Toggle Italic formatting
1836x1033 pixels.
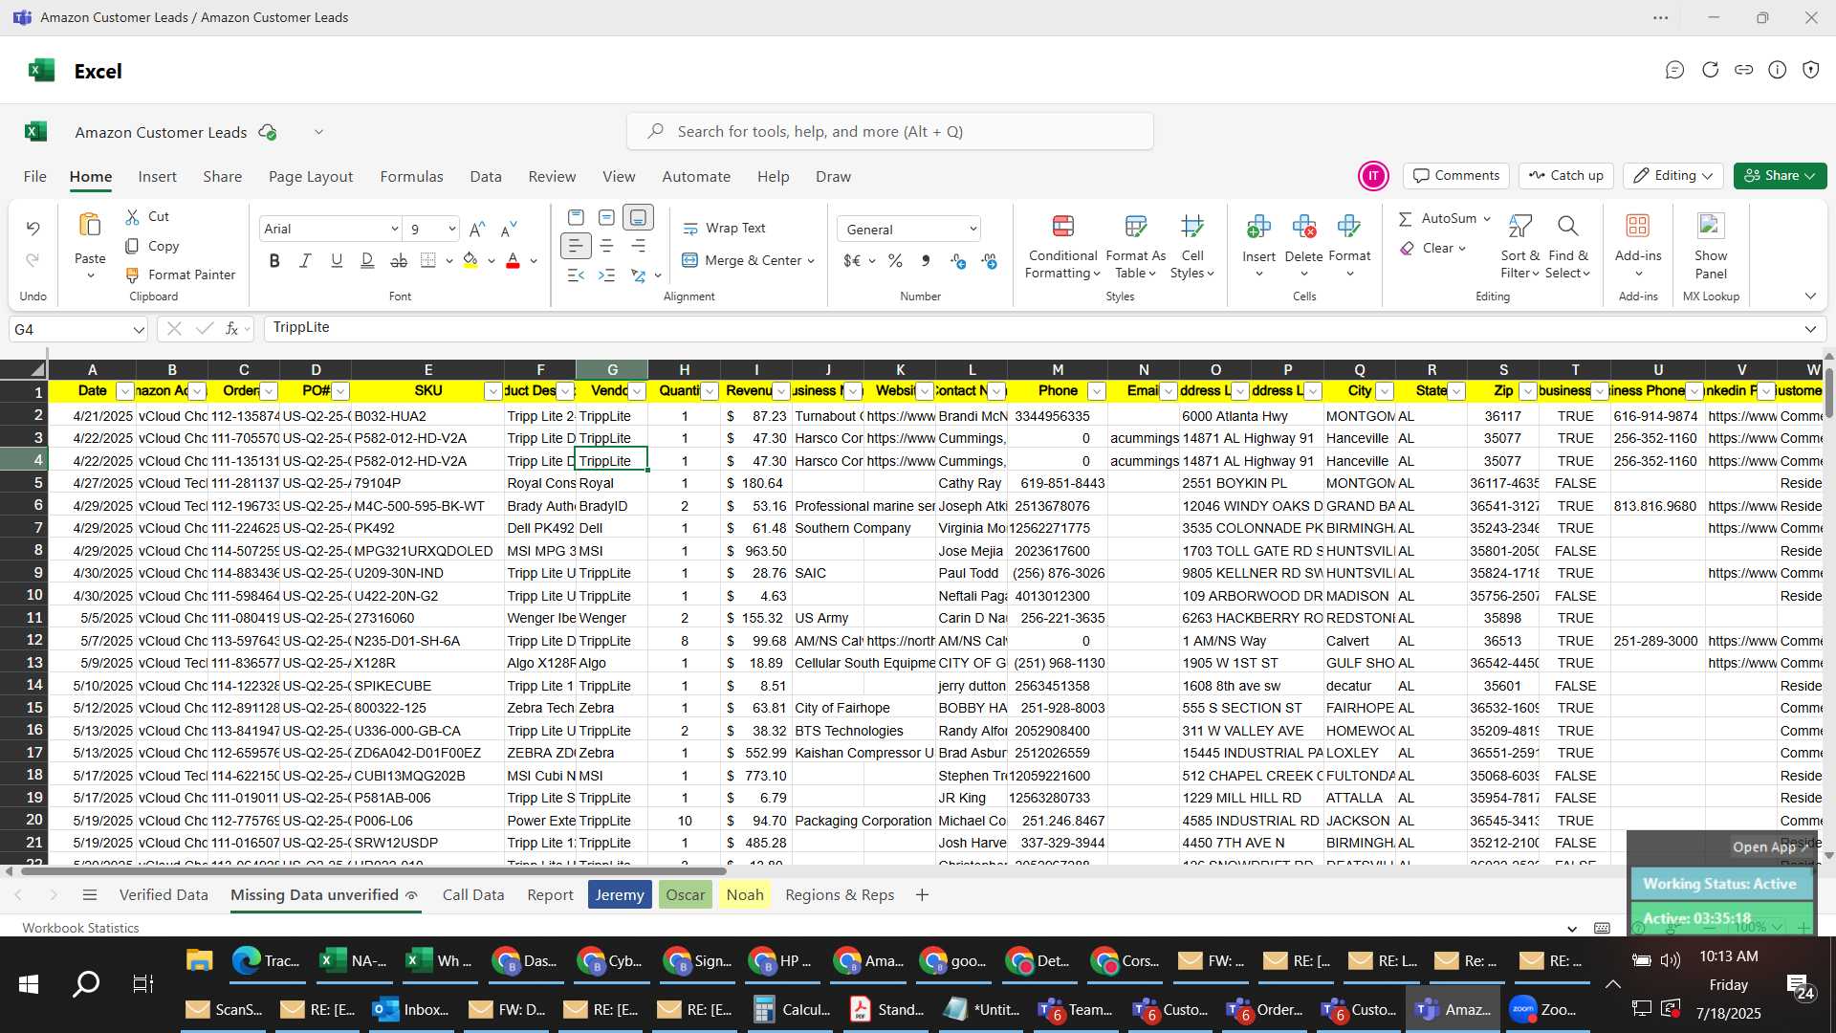tap(305, 260)
